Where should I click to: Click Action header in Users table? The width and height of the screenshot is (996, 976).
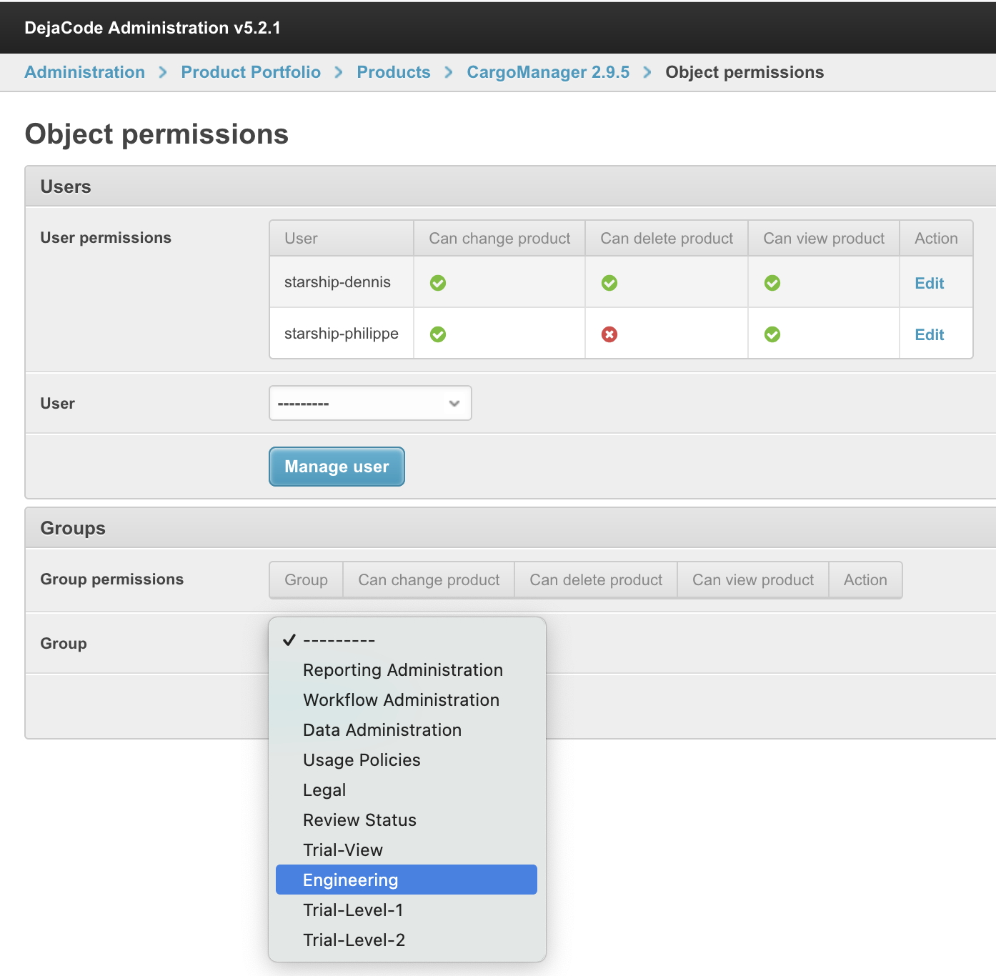pos(936,239)
